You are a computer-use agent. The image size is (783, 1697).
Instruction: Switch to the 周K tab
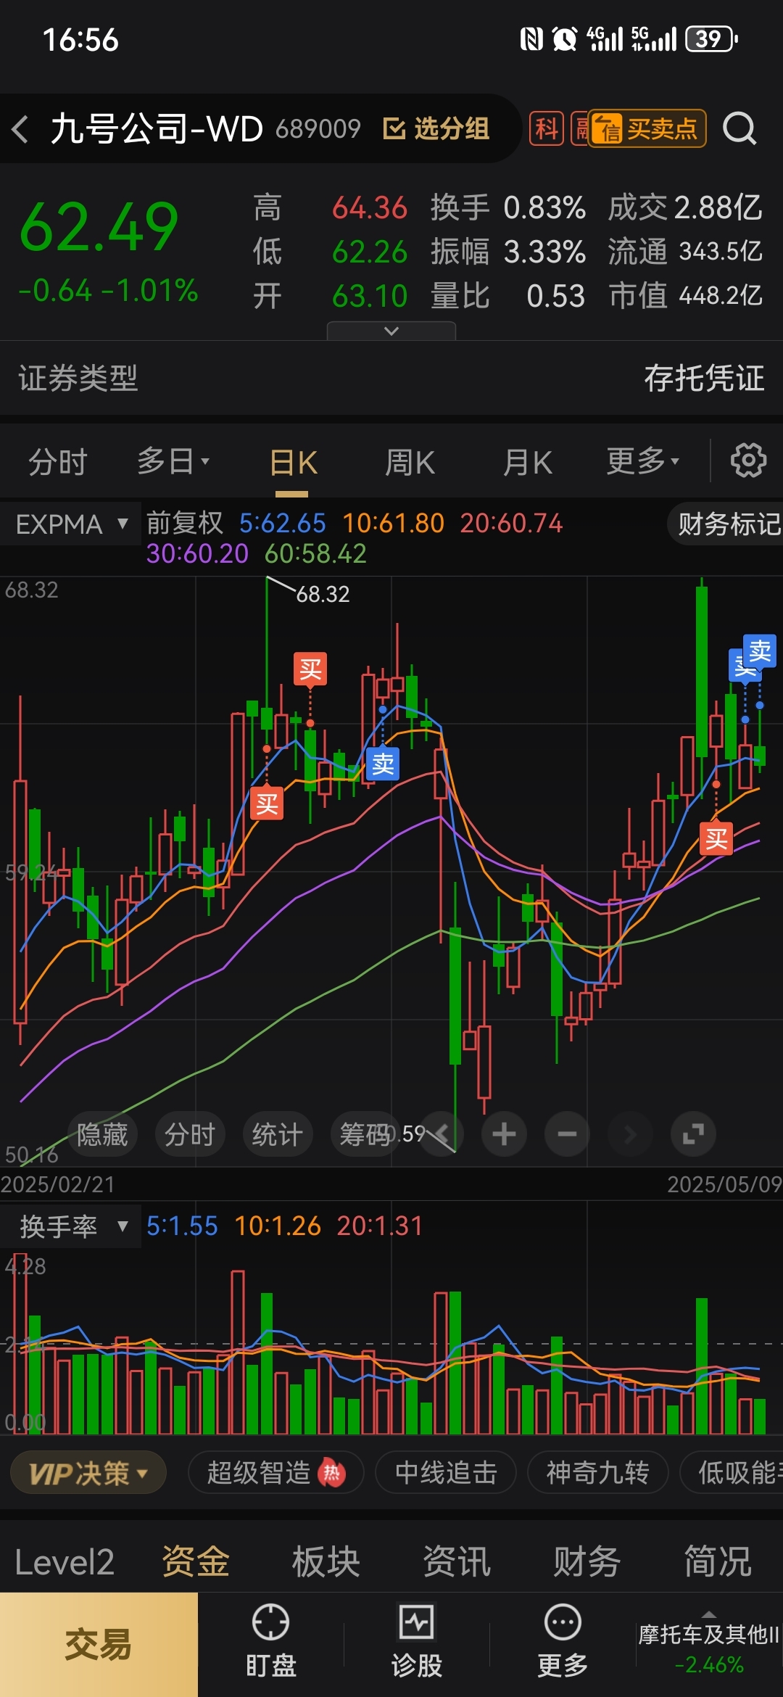coord(410,462)
